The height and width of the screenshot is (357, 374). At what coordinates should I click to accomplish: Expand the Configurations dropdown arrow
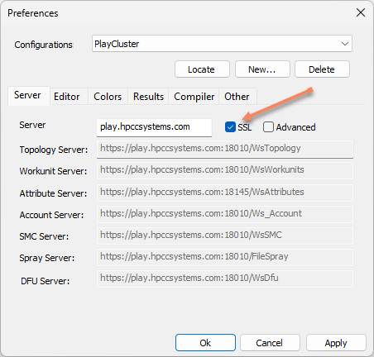pos(345,44)
